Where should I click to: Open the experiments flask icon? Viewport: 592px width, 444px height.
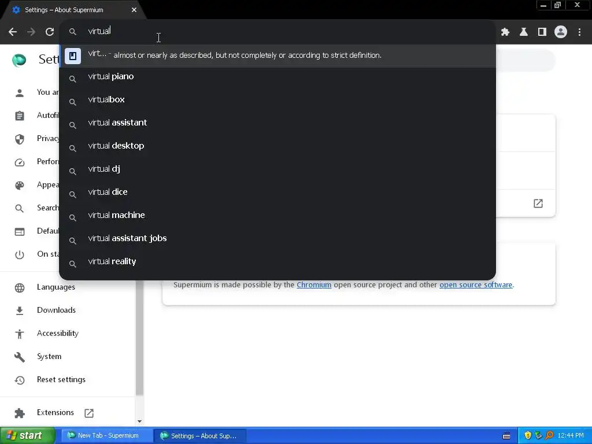pyautogui.click(x=523, y=32)
